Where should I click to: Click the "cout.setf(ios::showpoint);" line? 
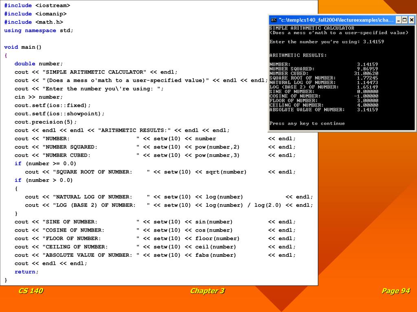[59, 114]
